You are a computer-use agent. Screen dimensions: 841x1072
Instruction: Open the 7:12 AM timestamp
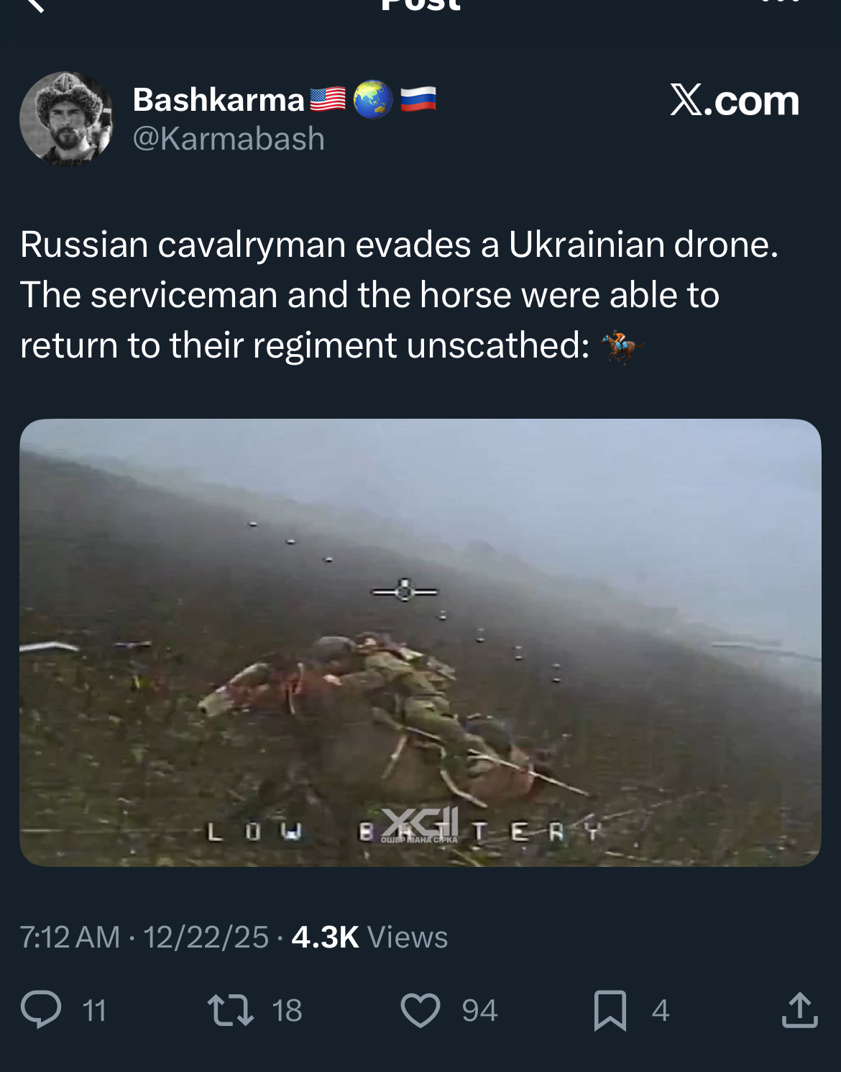(70, 937)
